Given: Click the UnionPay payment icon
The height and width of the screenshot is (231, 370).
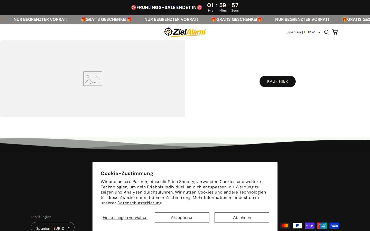Looking at the screenshot, I should [x=322, y=226].
